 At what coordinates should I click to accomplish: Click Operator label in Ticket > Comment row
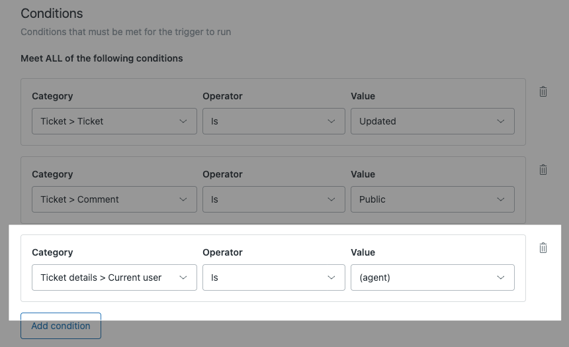pyautogui.click(x=222, y=174)
